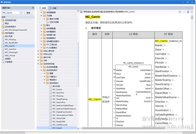Select highlighted MC_CamIn in search results

tap(10, 46)
